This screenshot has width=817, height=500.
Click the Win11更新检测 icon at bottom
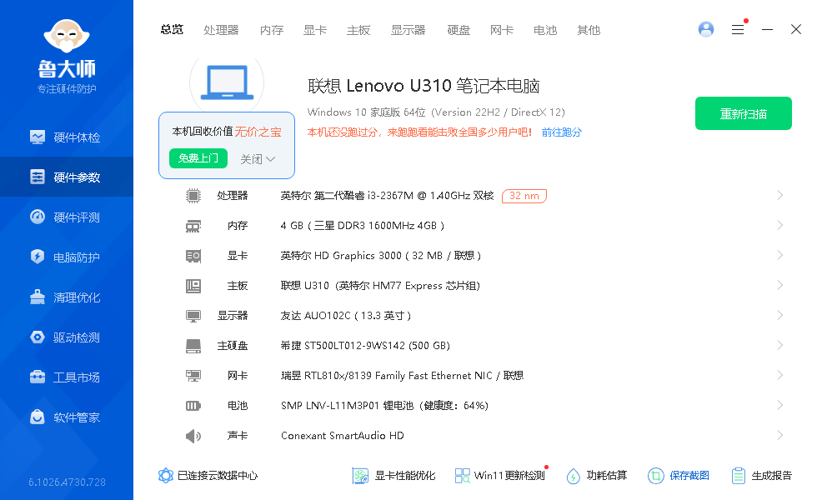click(462, 476)
